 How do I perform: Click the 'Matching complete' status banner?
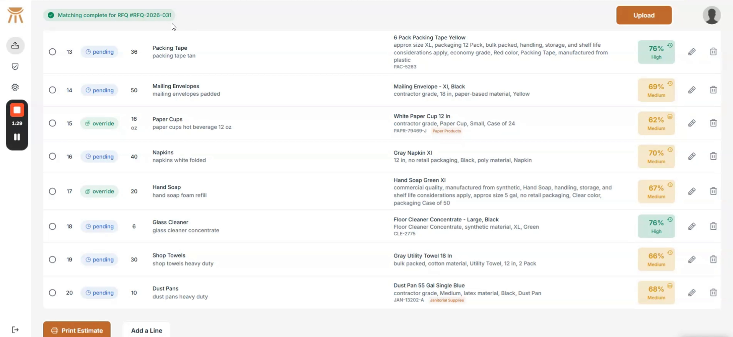(x=109, y=15)
